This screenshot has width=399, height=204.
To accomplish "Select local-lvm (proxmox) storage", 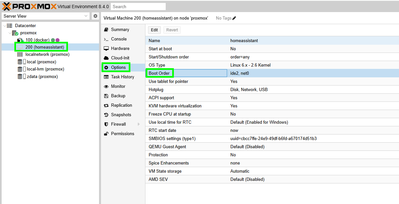I will pyautogui.click(x=45, y=69).
